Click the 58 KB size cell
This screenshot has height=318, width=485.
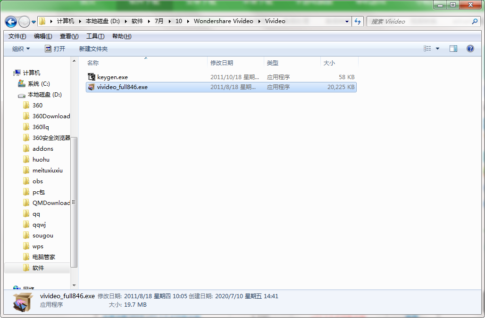[x=346, y=77]
